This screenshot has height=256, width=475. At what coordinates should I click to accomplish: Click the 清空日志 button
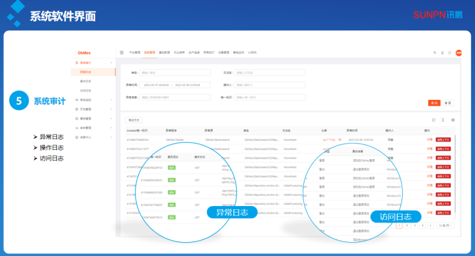pyautogui.click(x=134, y=119)
